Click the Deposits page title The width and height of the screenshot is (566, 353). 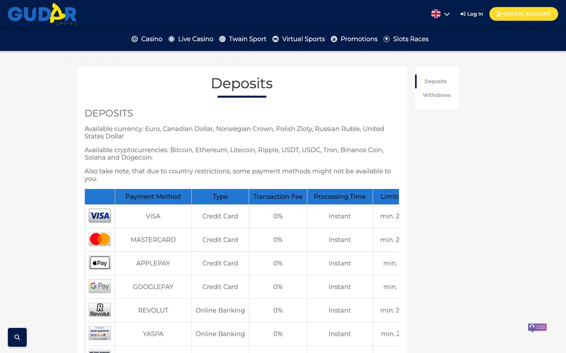[x=242, y=83]
